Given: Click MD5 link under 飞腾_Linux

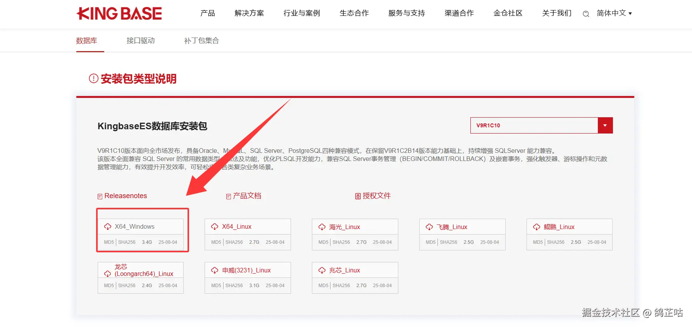Looking at the screenshot, I should (x=431, y=242).
